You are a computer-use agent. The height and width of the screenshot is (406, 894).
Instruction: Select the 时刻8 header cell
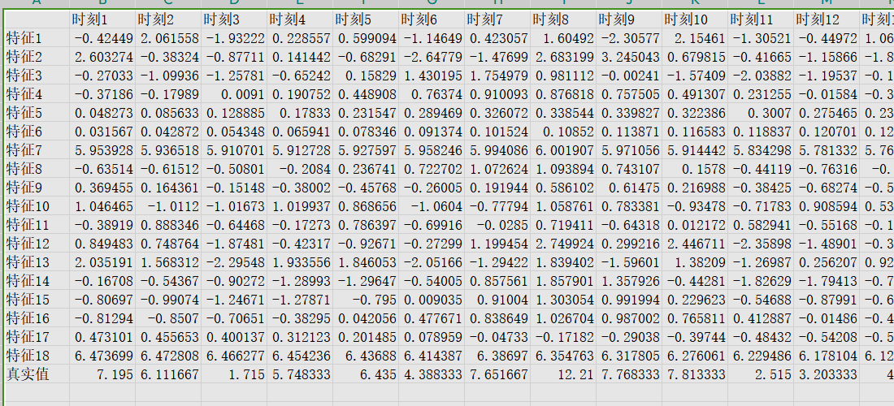[562, 20]
